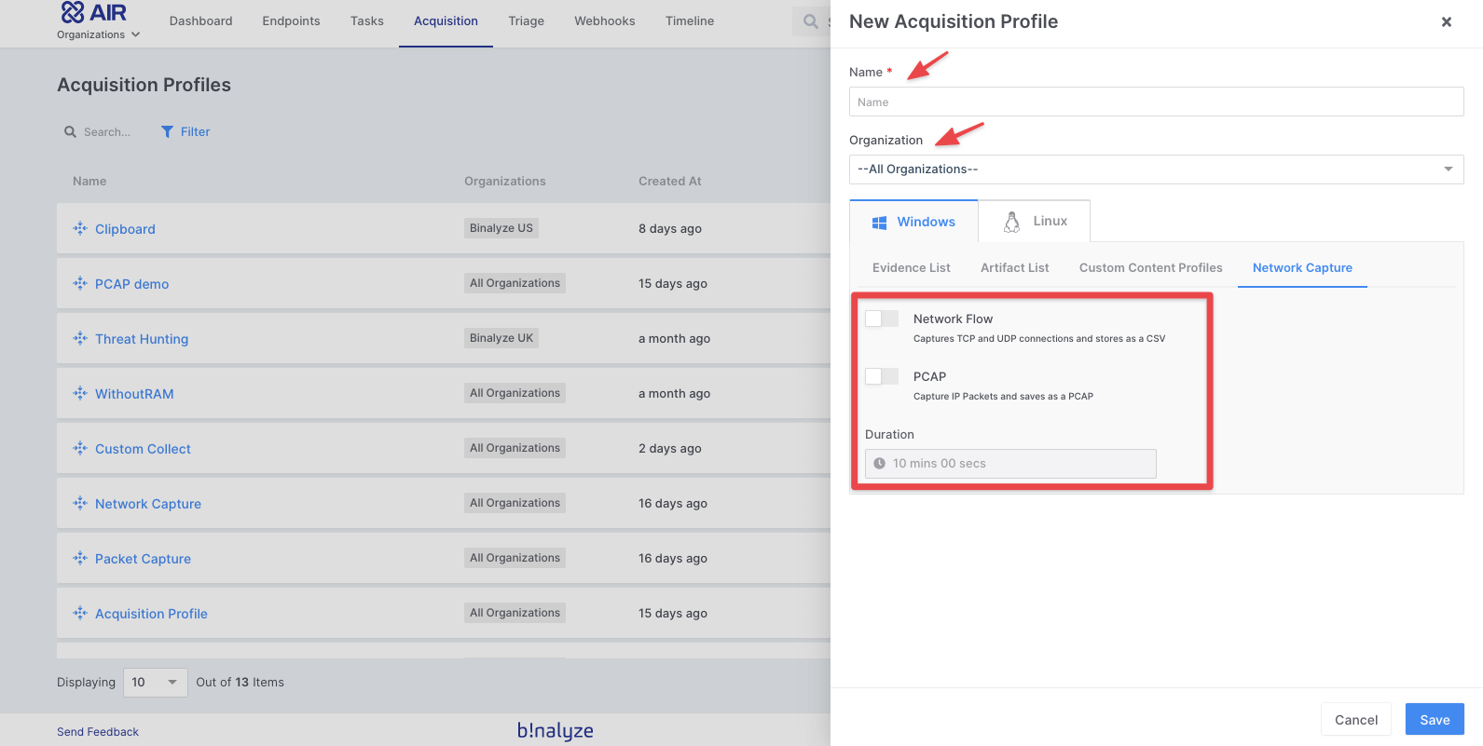Click the profile Name input field
This screenshot has width=1483, height=746.
pos(1156,102)
